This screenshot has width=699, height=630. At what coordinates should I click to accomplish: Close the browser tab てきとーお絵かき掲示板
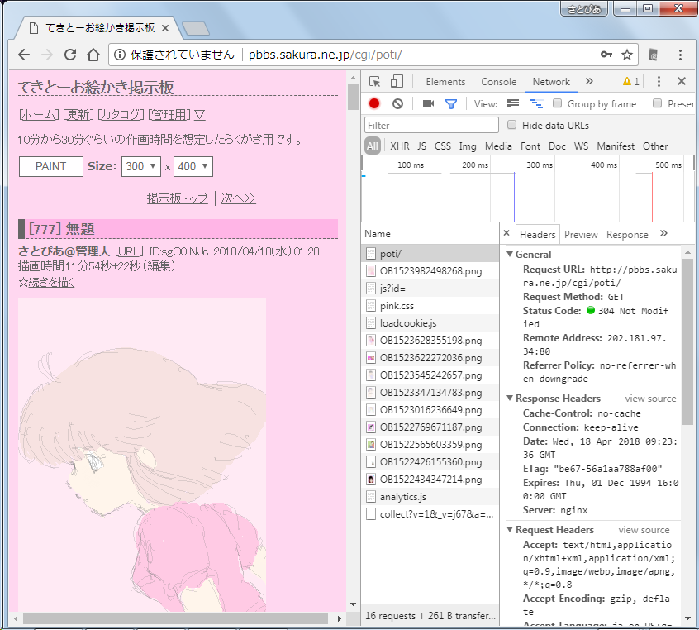point(165,28)
